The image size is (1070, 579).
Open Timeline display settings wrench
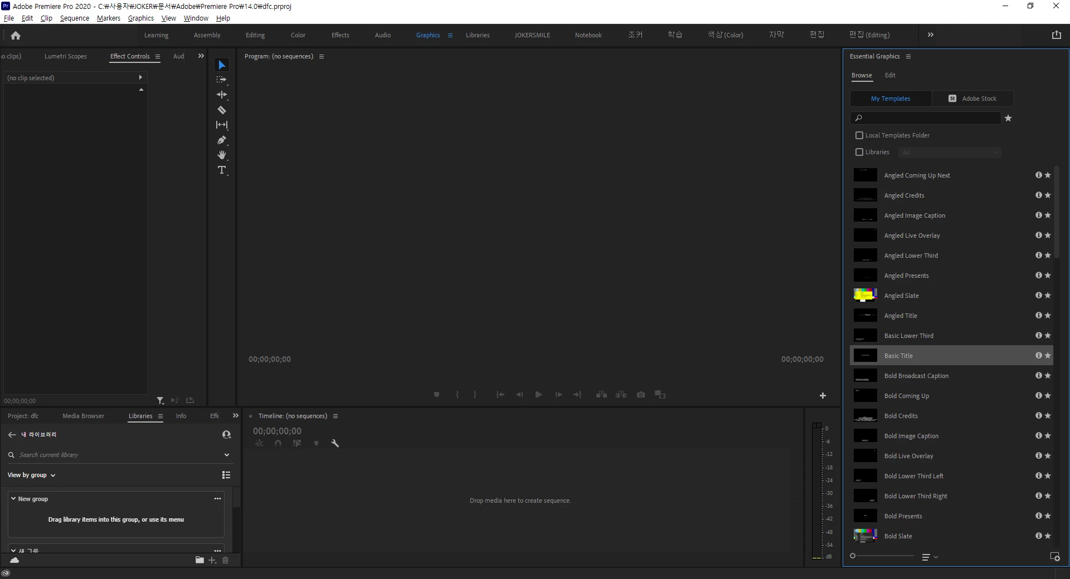(335, 444)
